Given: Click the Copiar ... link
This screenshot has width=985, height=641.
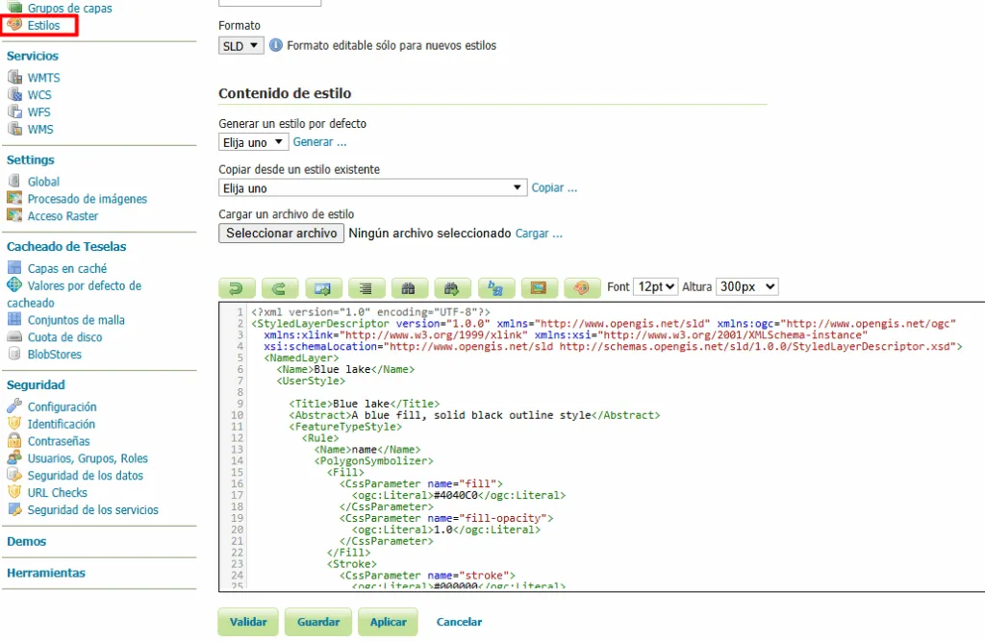Looking at the screenshot, I should pyautogui.click(x=554, y=187).
